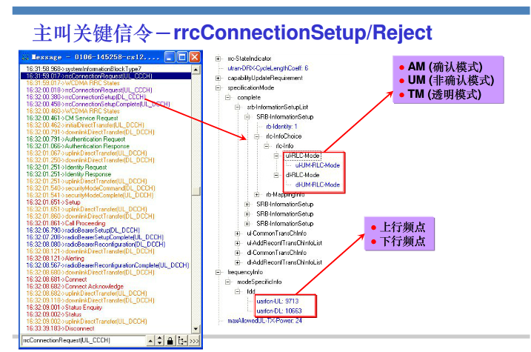Click the rrcConnectionRequest search input field

click(x=84, y=340)
